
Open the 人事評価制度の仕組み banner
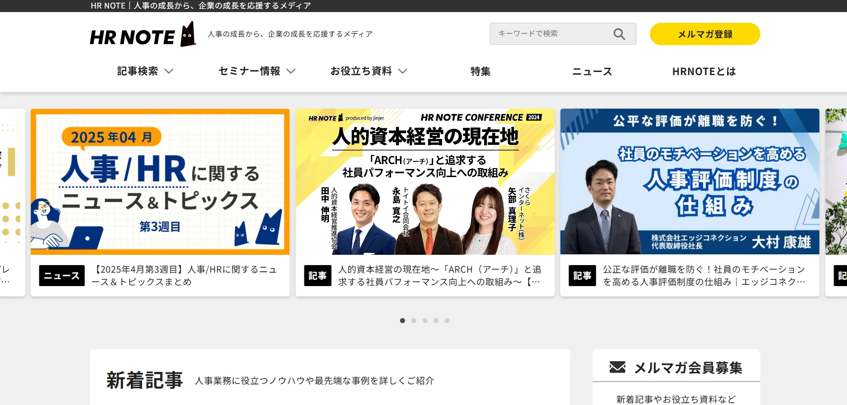[690, 181]
